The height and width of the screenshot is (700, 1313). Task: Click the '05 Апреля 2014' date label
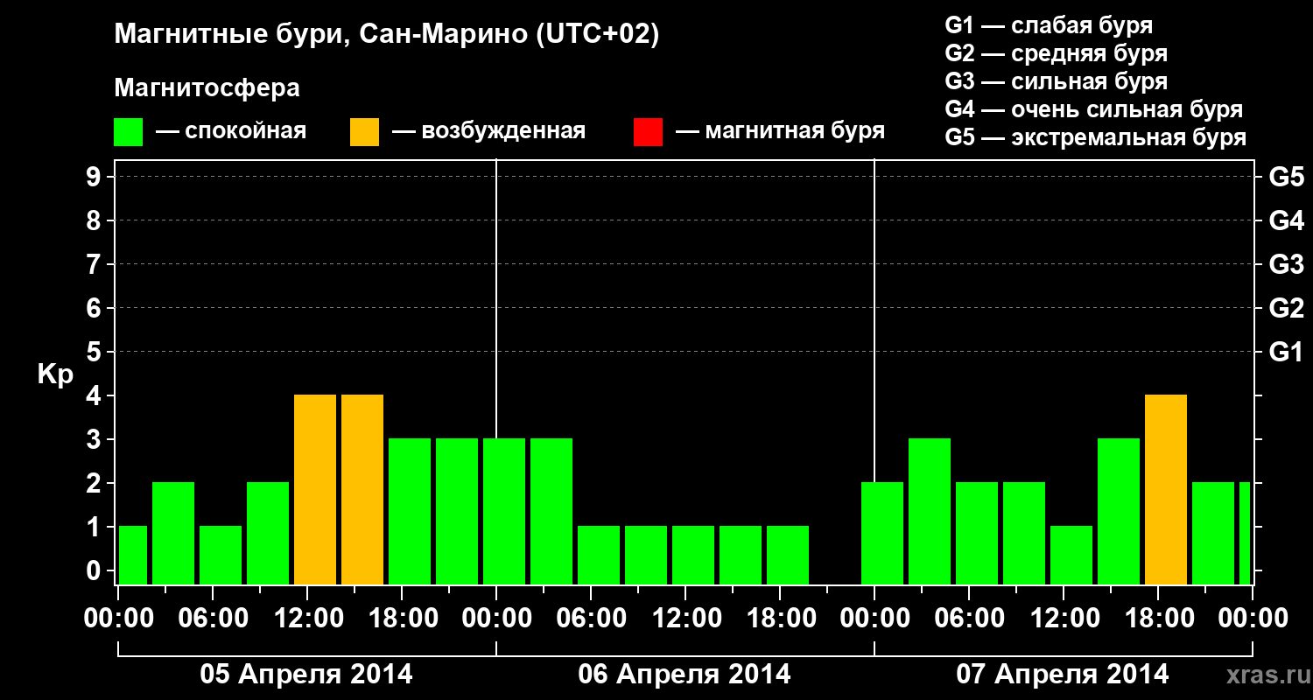(x=306, y=675)
